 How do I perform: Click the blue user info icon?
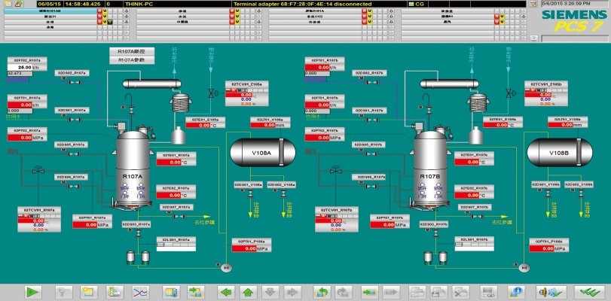tap(516, 291)
